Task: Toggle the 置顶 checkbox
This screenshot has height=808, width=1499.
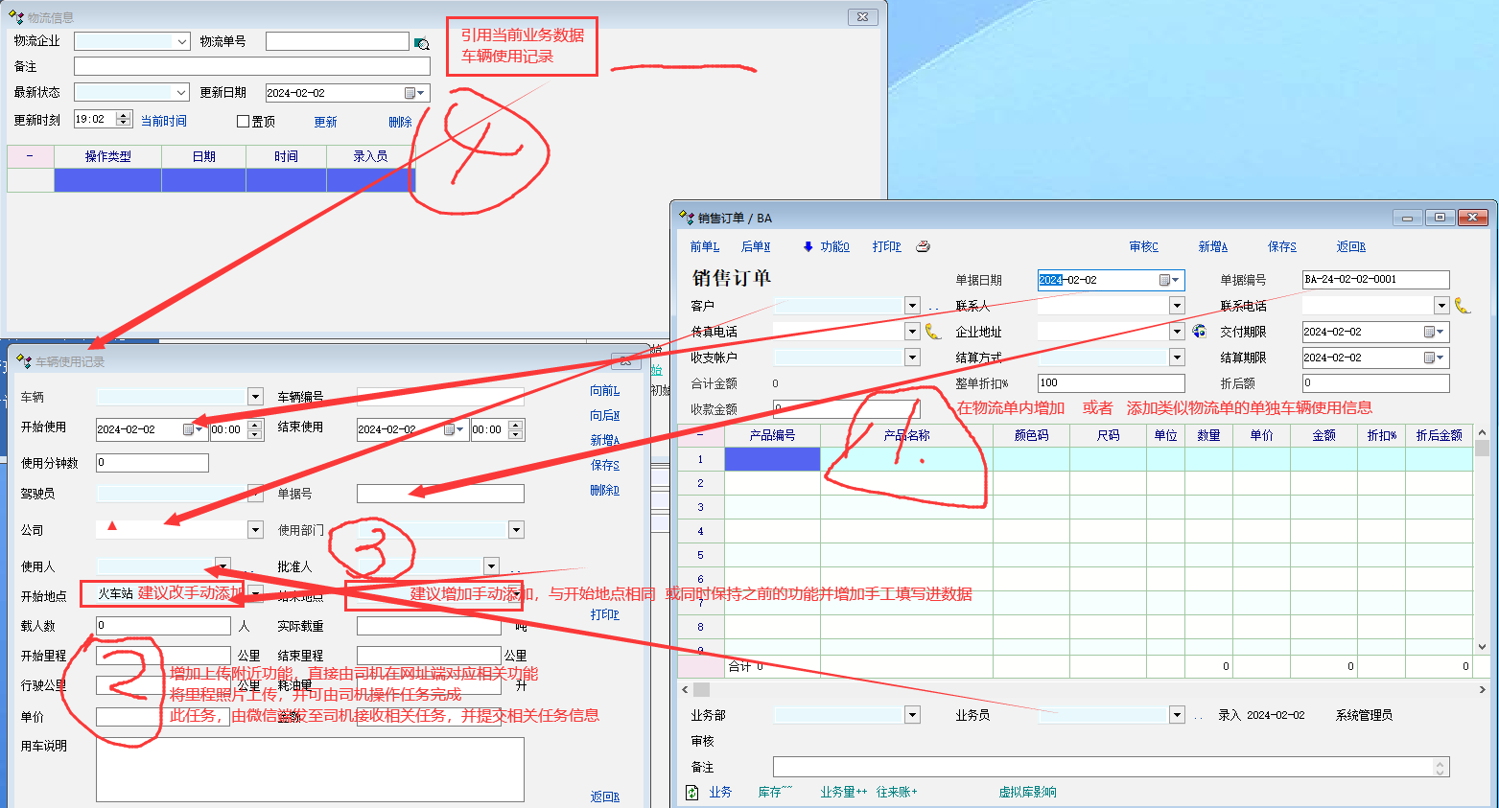Action: tap(244, 122)
